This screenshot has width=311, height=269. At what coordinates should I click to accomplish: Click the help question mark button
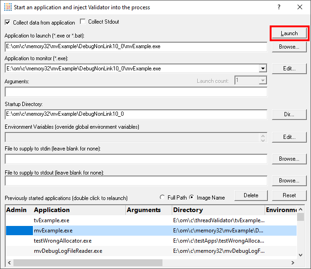point(279,7)
